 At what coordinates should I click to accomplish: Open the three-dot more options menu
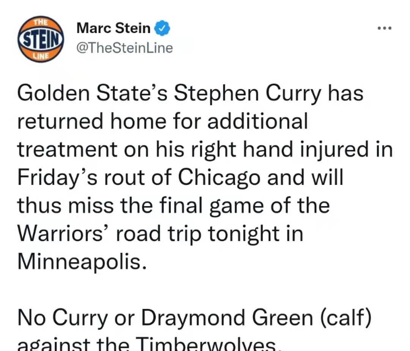[x=385, y=28]
